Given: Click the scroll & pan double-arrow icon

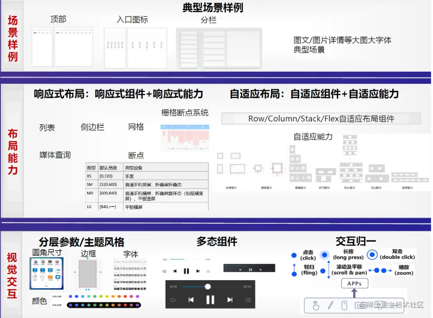Looking at the screenshot, I should 328,269.
